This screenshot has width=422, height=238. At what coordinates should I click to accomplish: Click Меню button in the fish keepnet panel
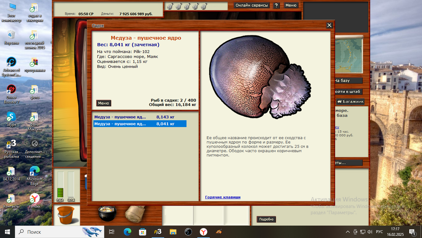coord(103,103)
